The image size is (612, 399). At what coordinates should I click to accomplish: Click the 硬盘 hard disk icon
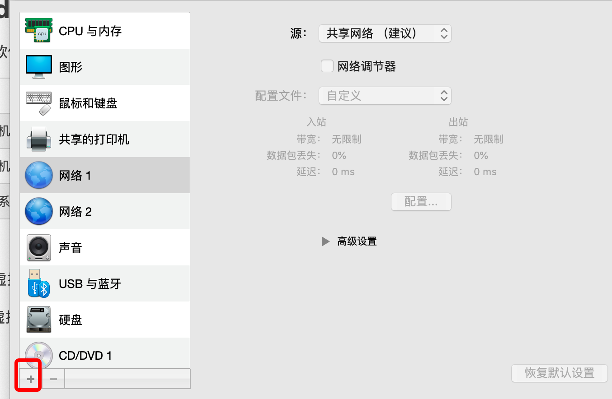(38, 319)
